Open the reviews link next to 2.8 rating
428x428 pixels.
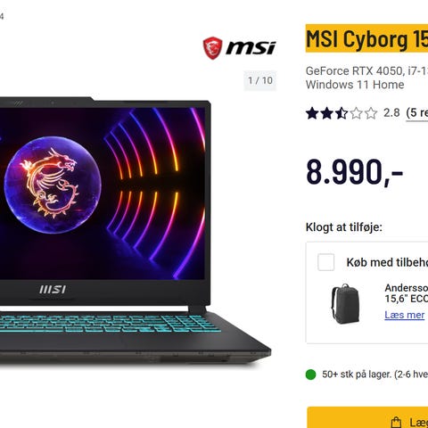point(417,113)
